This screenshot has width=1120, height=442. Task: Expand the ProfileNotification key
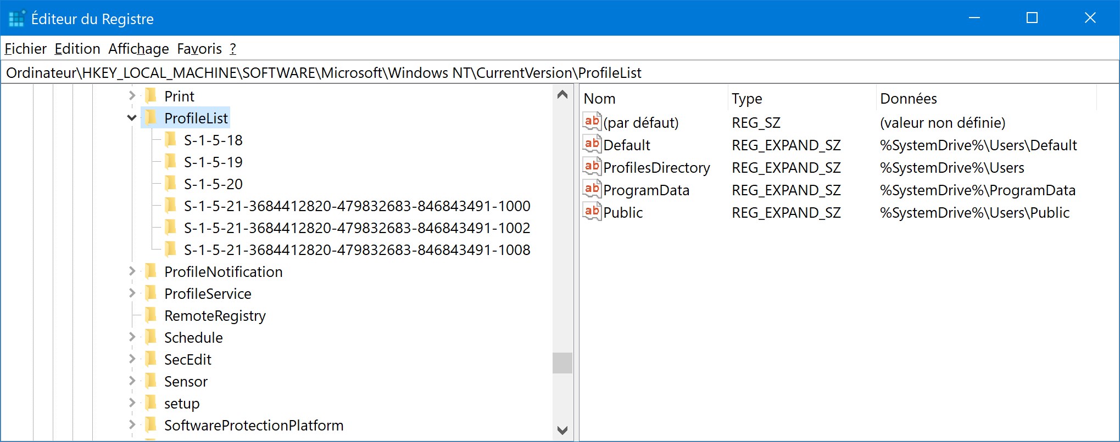point(132,271)
